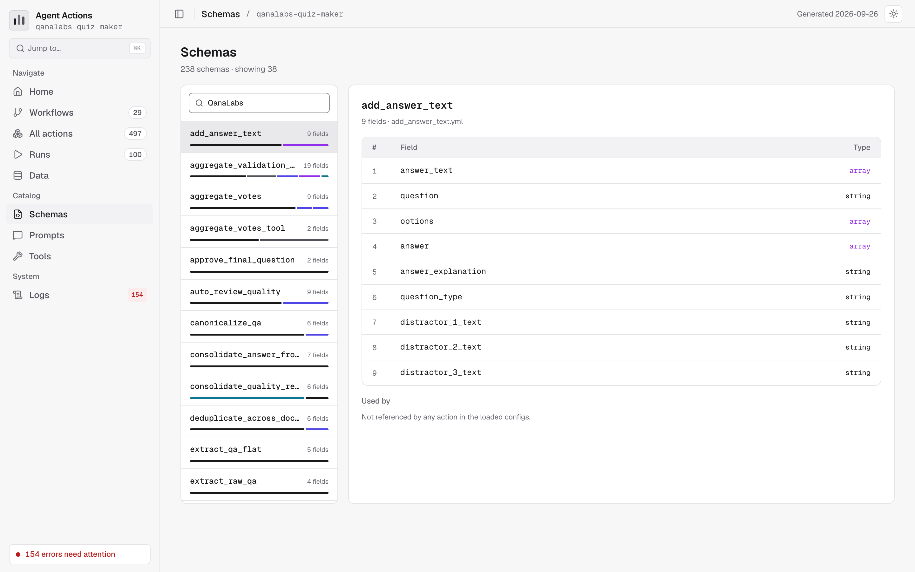This screenshot has width=915, height=572.
Task: Click the Data database icon
Action: (18, 175)
